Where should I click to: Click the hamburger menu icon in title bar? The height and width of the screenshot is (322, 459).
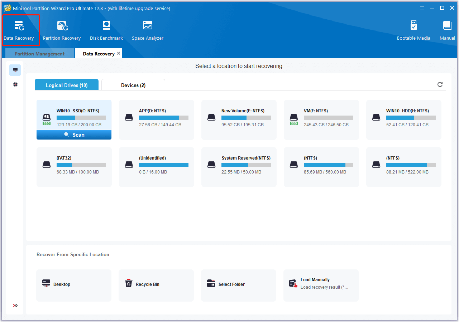(x=422, y=8)
